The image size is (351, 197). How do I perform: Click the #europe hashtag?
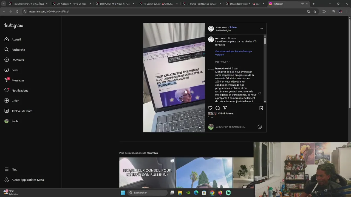click(247, 51)
